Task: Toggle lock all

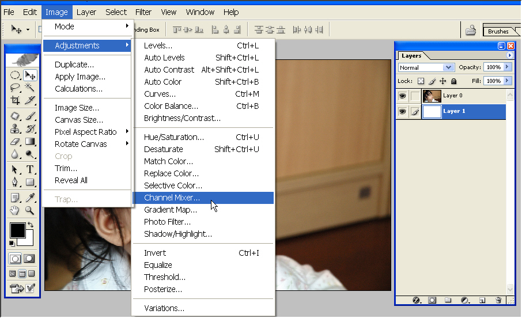Action: point(453,81)
